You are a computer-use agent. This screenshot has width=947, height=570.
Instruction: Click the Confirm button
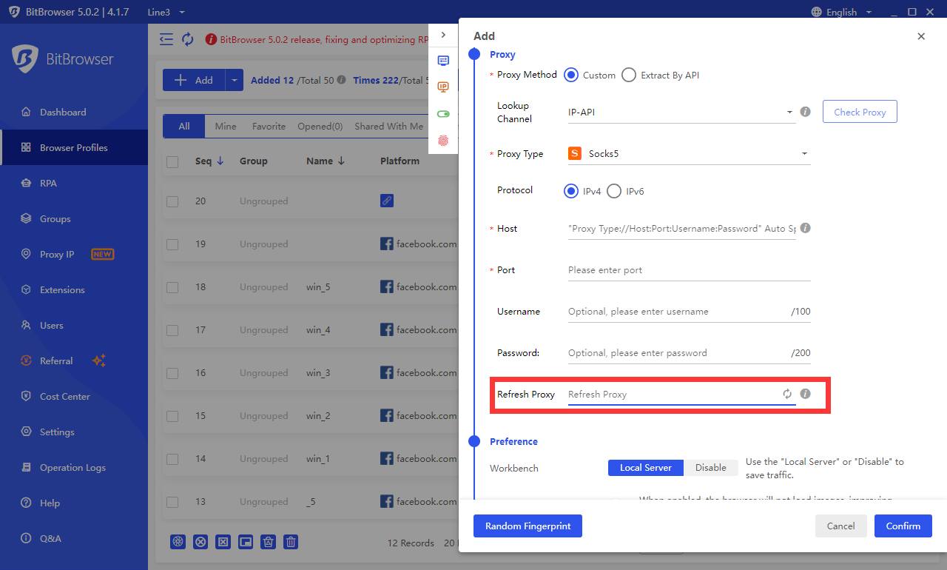(x=903, y=526)
